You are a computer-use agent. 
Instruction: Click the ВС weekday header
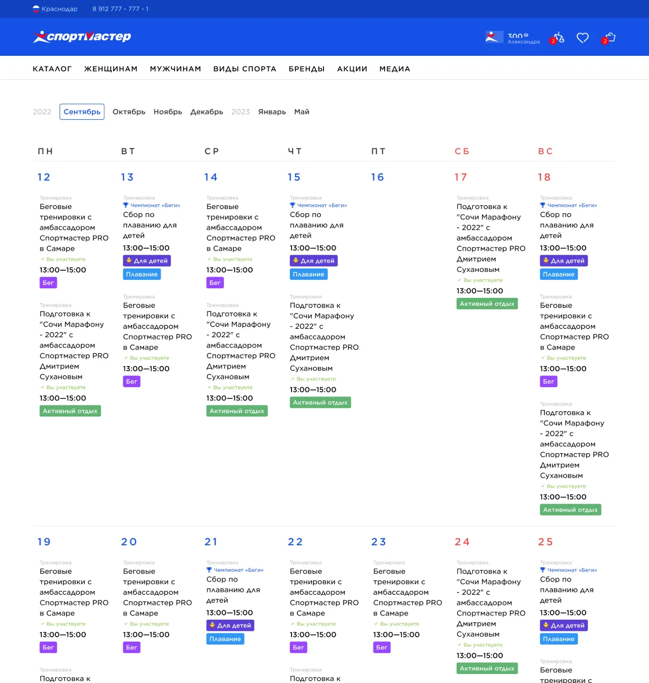545,152
